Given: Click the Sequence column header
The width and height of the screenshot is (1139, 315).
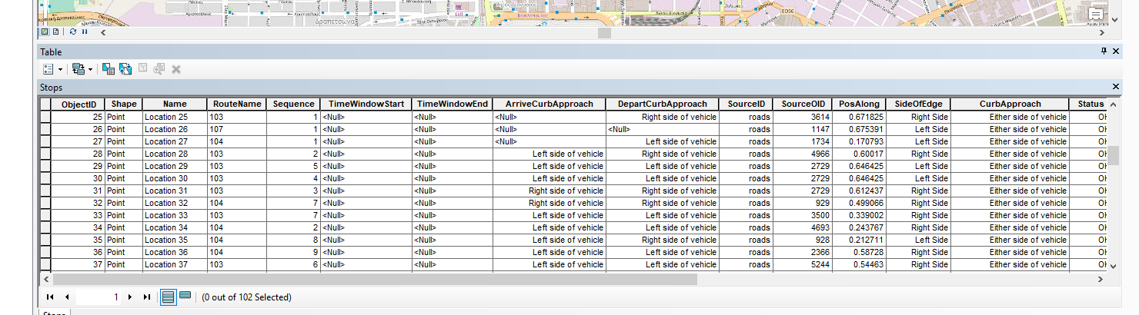Looking at the screenshot, I should [294, 104].
